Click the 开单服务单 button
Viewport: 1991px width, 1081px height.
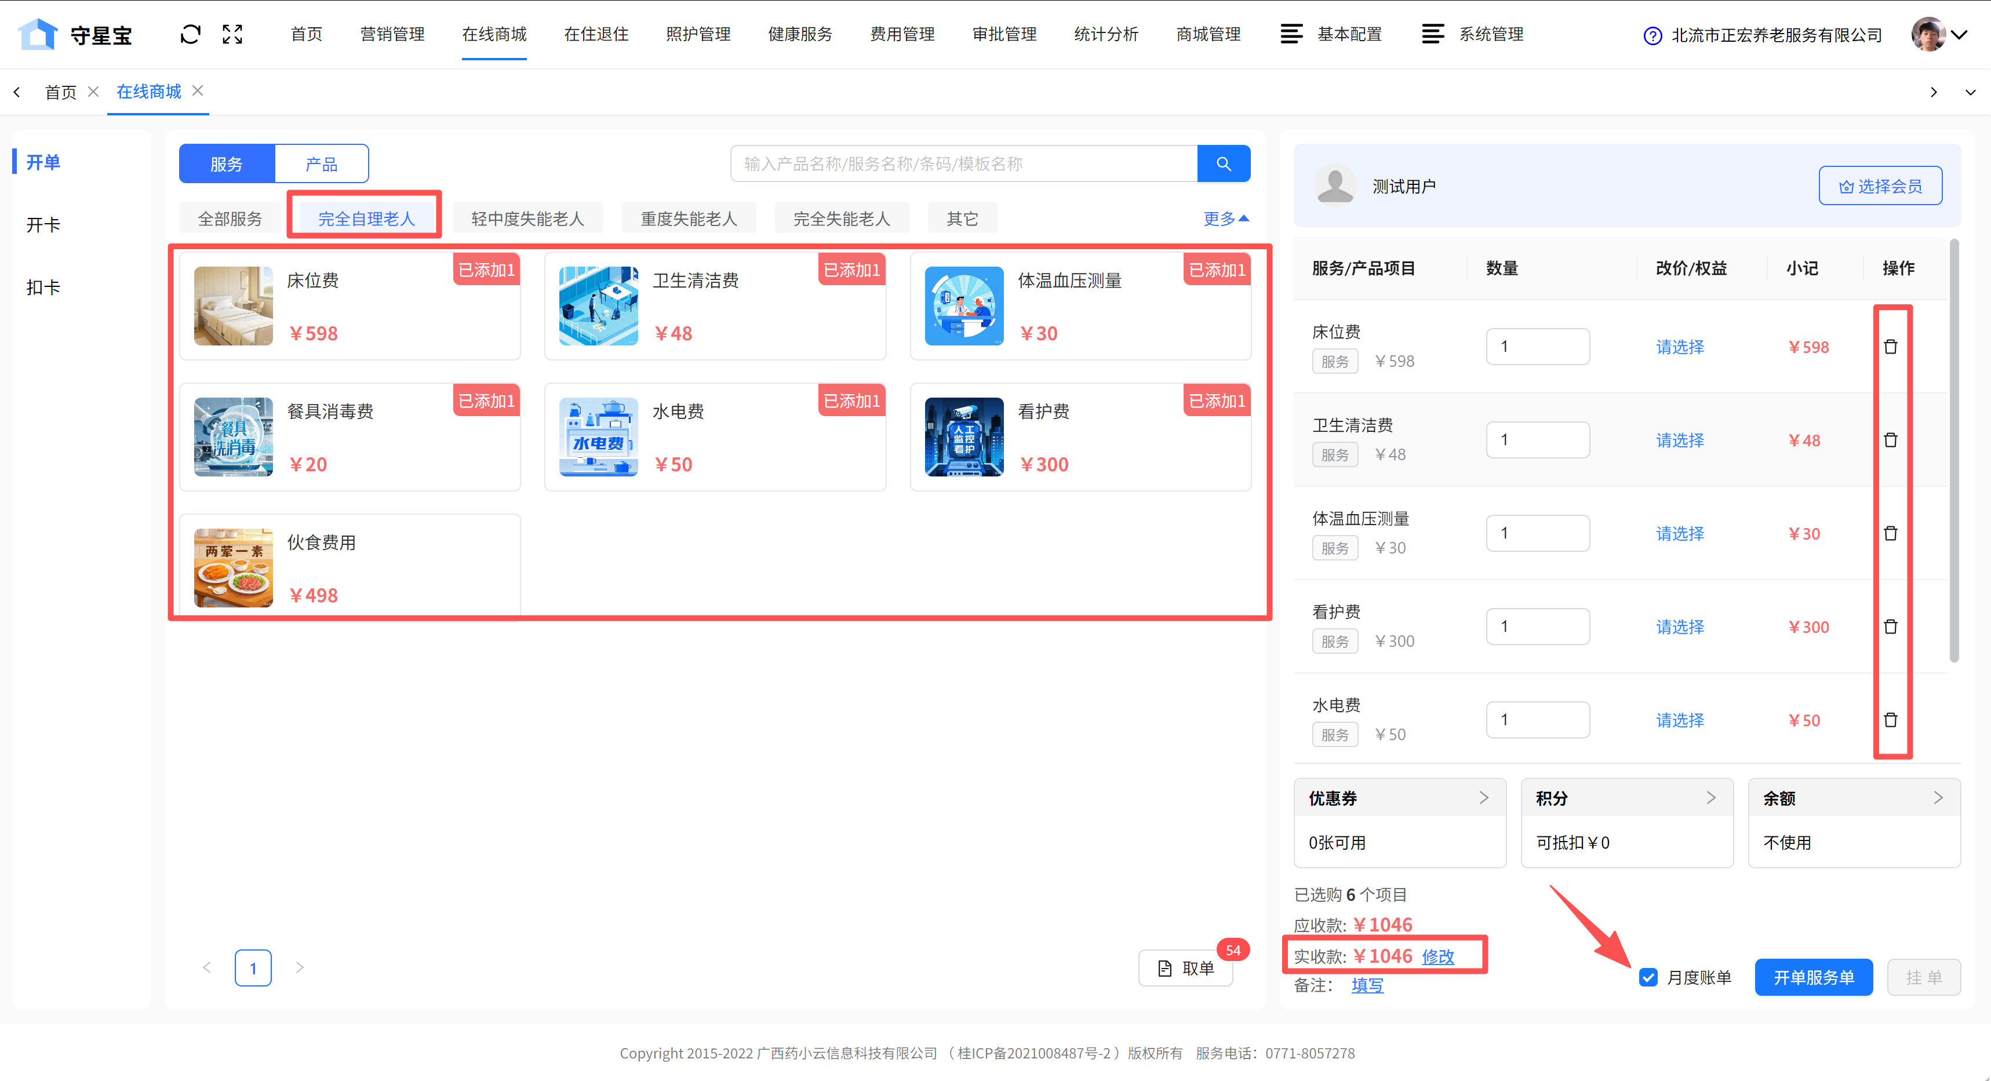pos(1813,977)
